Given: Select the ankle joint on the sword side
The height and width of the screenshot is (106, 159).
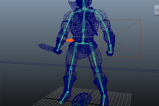Looking at the screenshot, I should 68,92.
